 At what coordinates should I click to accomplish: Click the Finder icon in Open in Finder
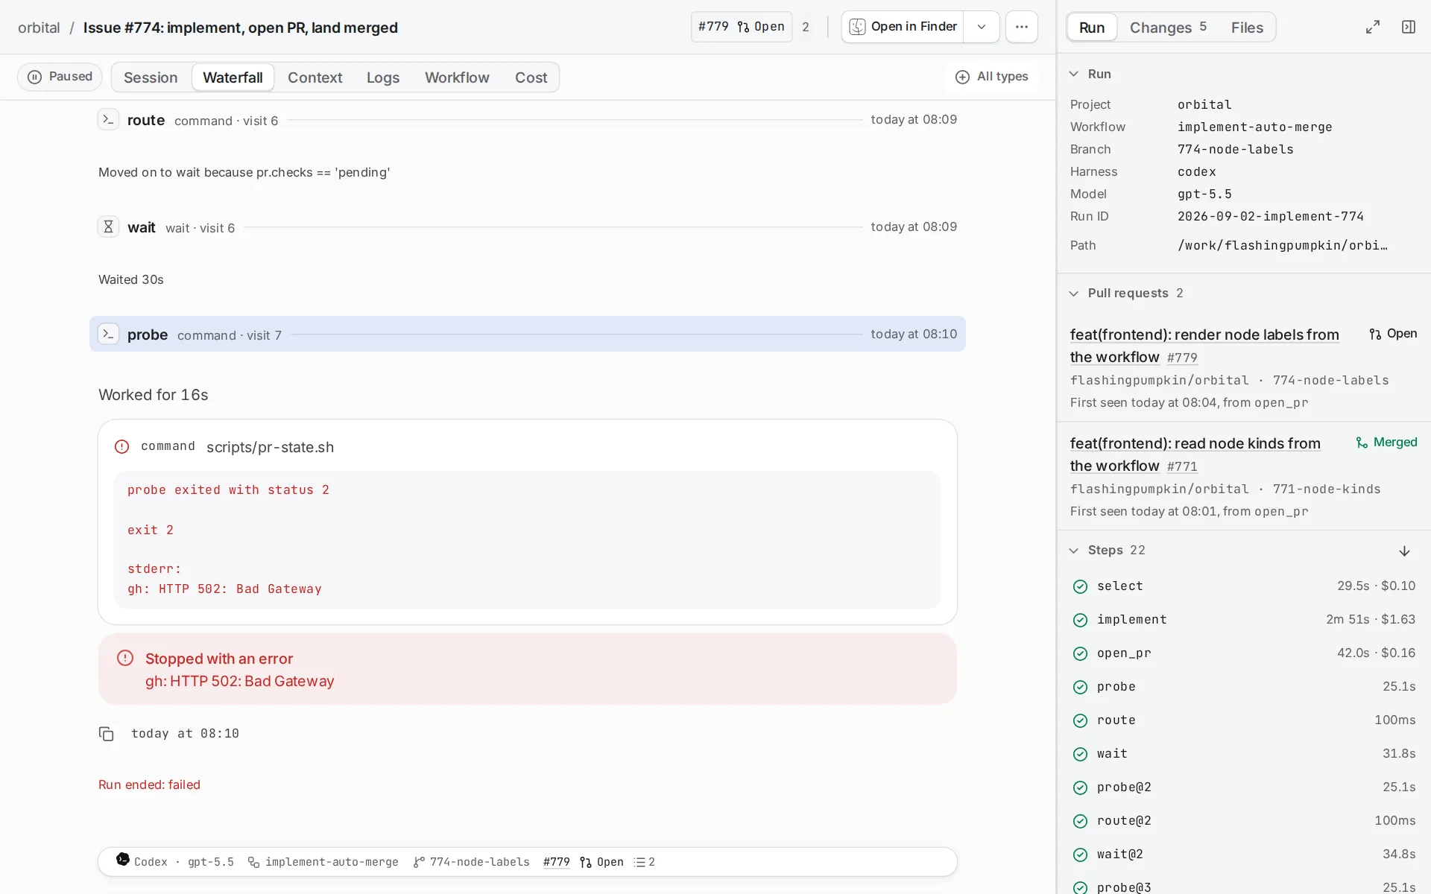tap(857, 27)
